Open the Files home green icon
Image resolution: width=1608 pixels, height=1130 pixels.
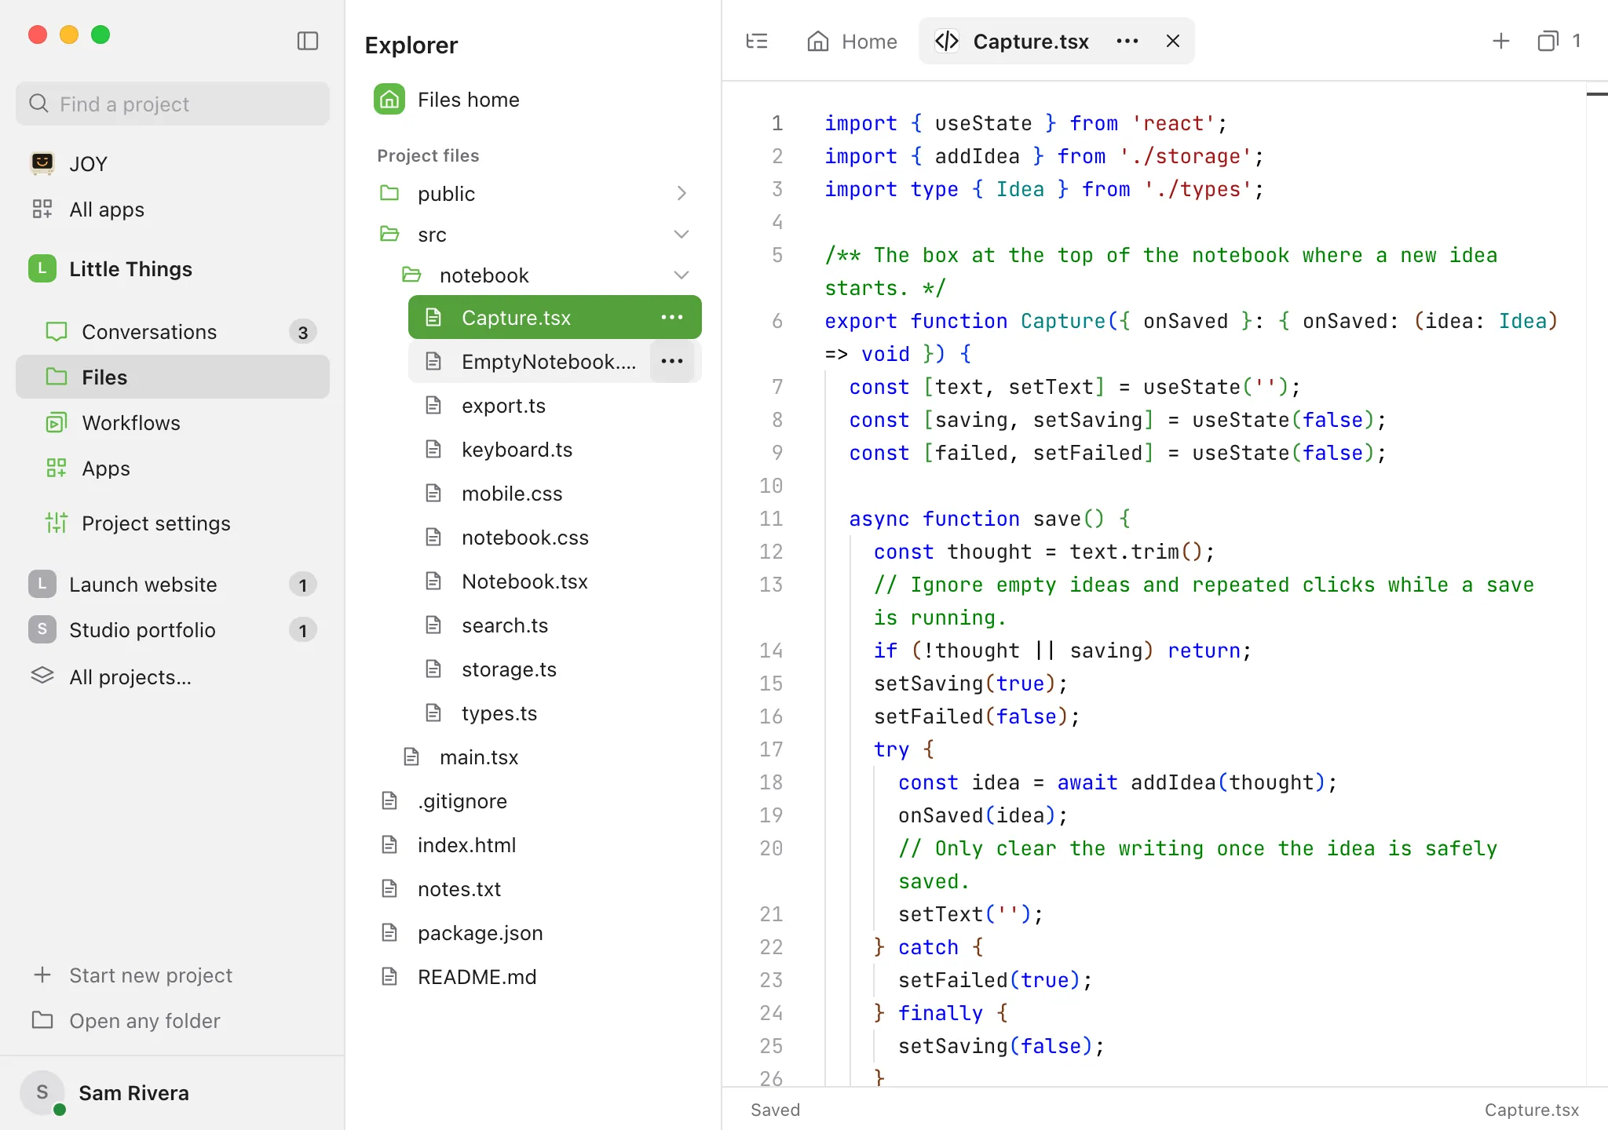coord(389,100)
